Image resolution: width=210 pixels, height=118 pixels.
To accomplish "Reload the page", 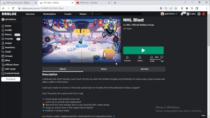I will tap(13, 8).
